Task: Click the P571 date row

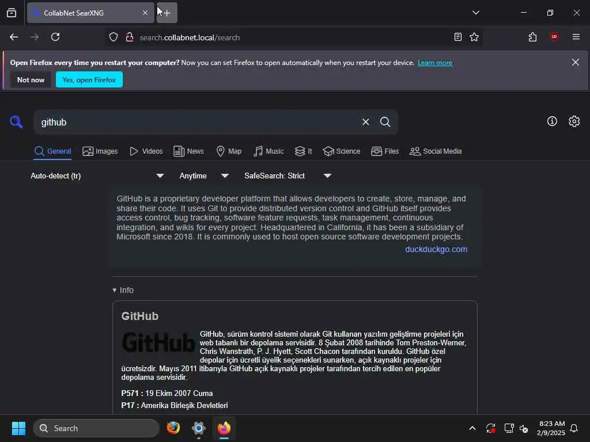Action: click(167, 393)
